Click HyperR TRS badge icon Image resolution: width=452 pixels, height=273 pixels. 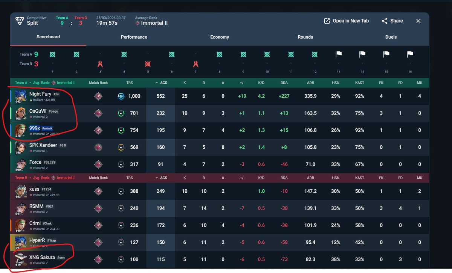(121, 242)
